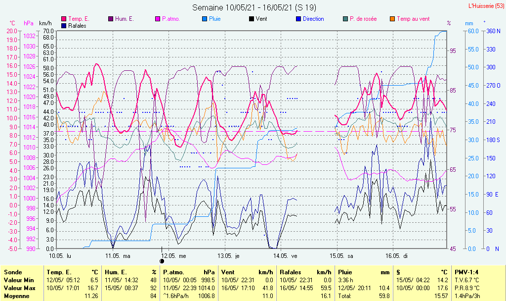Click the maximum pressure value '1014.0'
Image resolution: width=506 pixels, height=301 pixels.
207,288
